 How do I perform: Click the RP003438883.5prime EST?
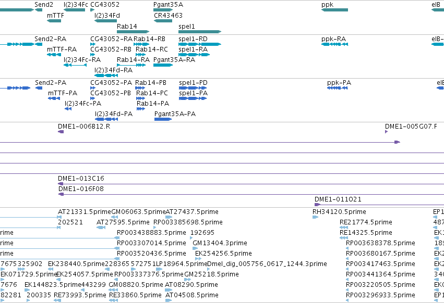click(118, 238)
